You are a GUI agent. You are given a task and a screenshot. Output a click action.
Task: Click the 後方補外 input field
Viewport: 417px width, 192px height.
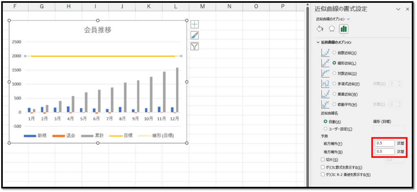[x=384, y=151]
